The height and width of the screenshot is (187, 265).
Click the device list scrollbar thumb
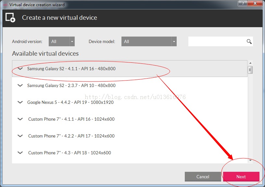(250, 70)
